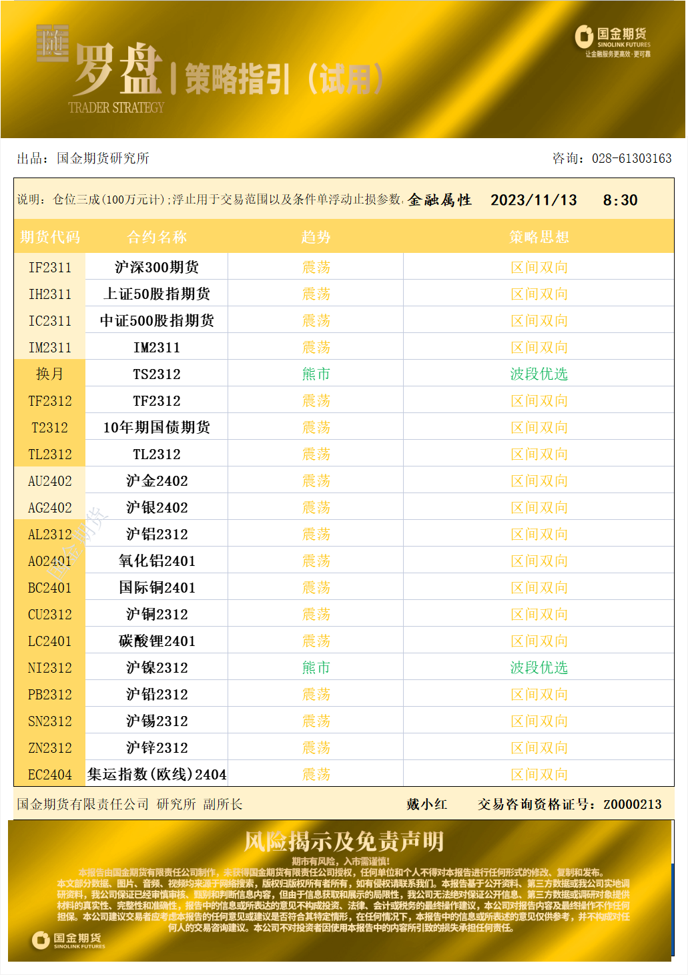Click the 氧化铝2401 contract name
This screenshot has height=975, width=688.
click(157, 561)
